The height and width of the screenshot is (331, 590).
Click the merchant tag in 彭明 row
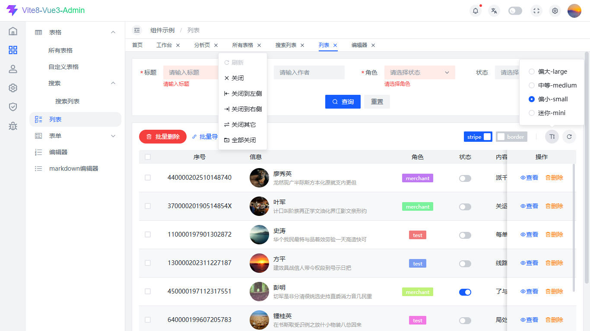tap(418, 292)
